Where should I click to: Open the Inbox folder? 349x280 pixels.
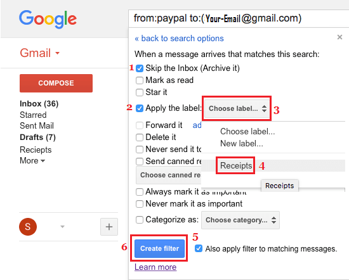[39, 104]
